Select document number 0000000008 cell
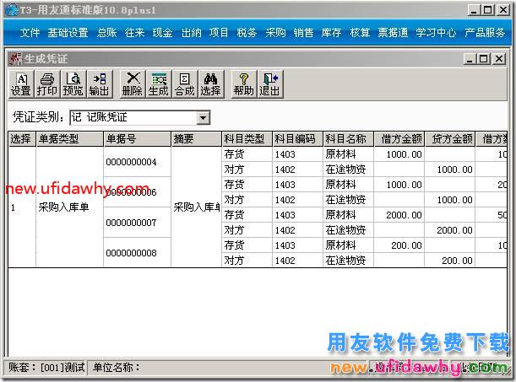The height and width of the screenshot is (382, 516). [x=137, y=253]
